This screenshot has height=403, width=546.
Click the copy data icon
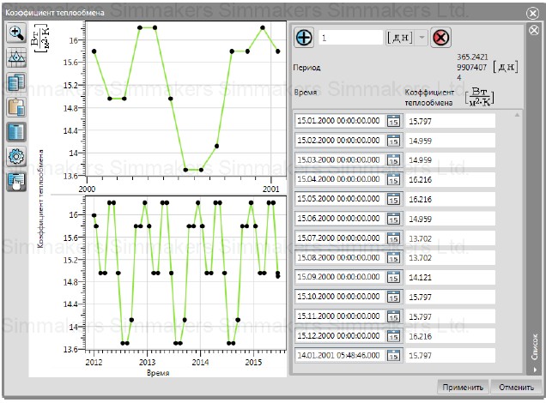click(16, 82)
